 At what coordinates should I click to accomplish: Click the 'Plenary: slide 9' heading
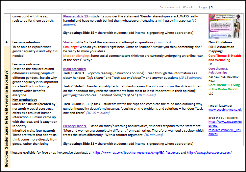(x=75, y=126)
